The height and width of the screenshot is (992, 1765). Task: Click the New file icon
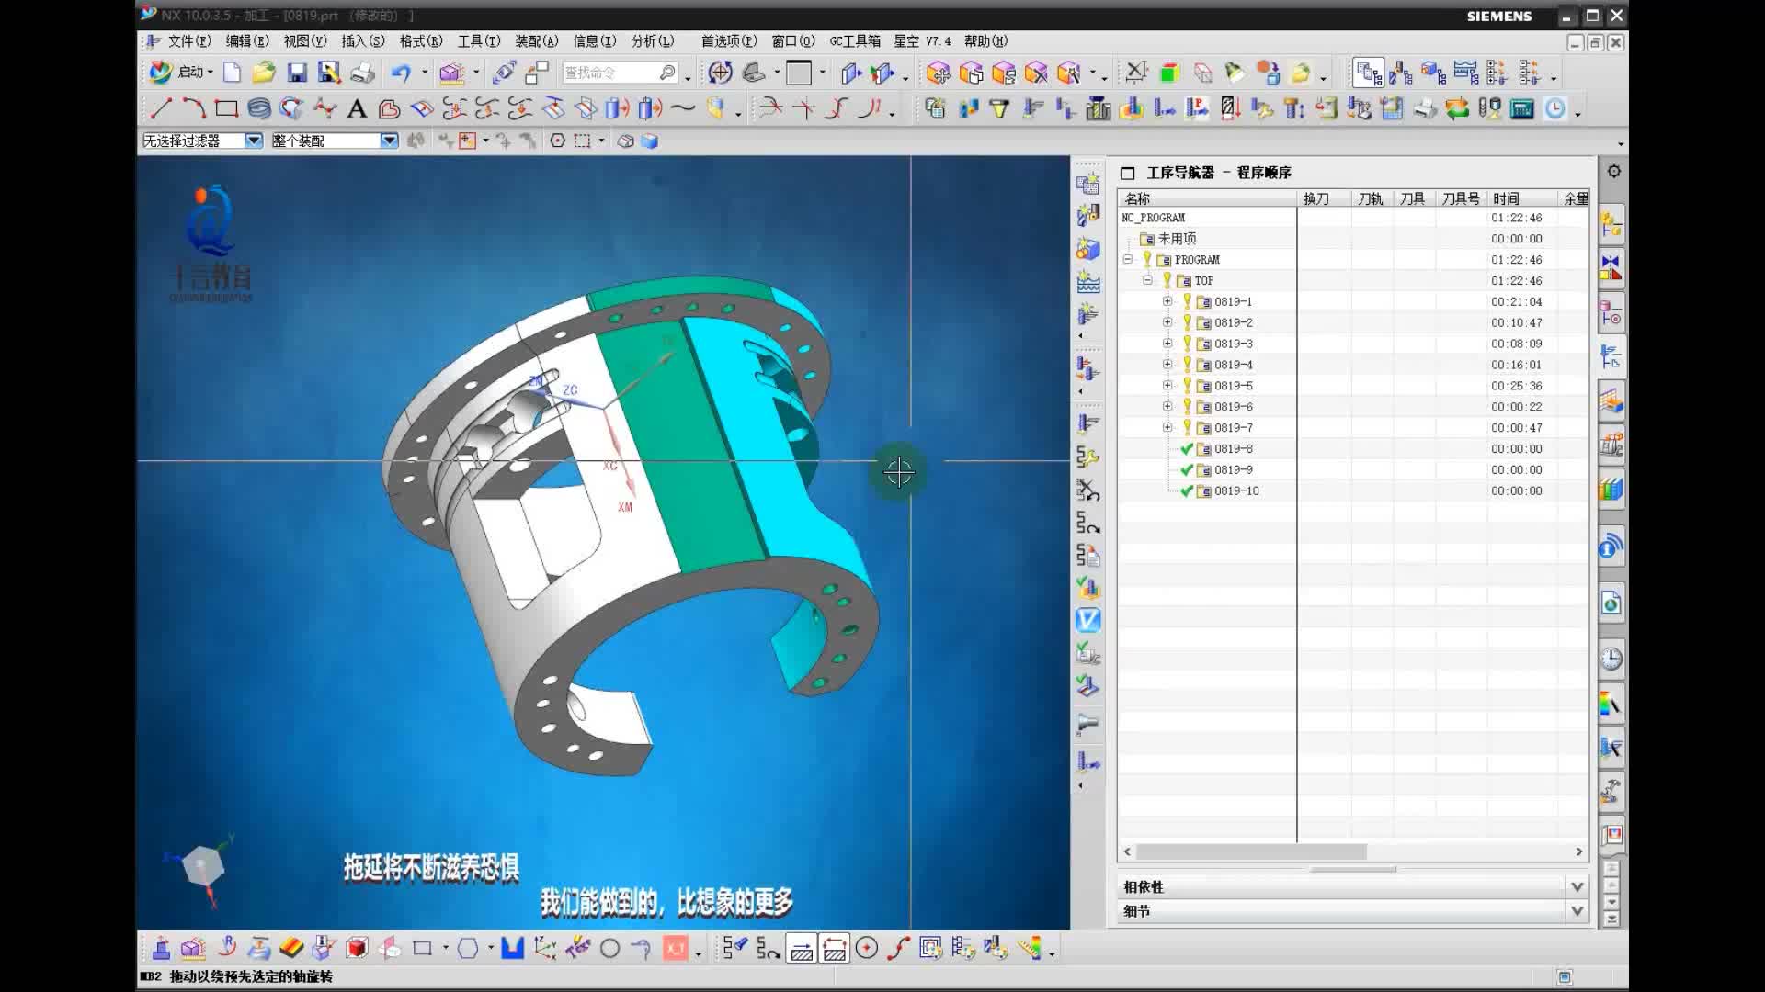click(x=232, y=73)
